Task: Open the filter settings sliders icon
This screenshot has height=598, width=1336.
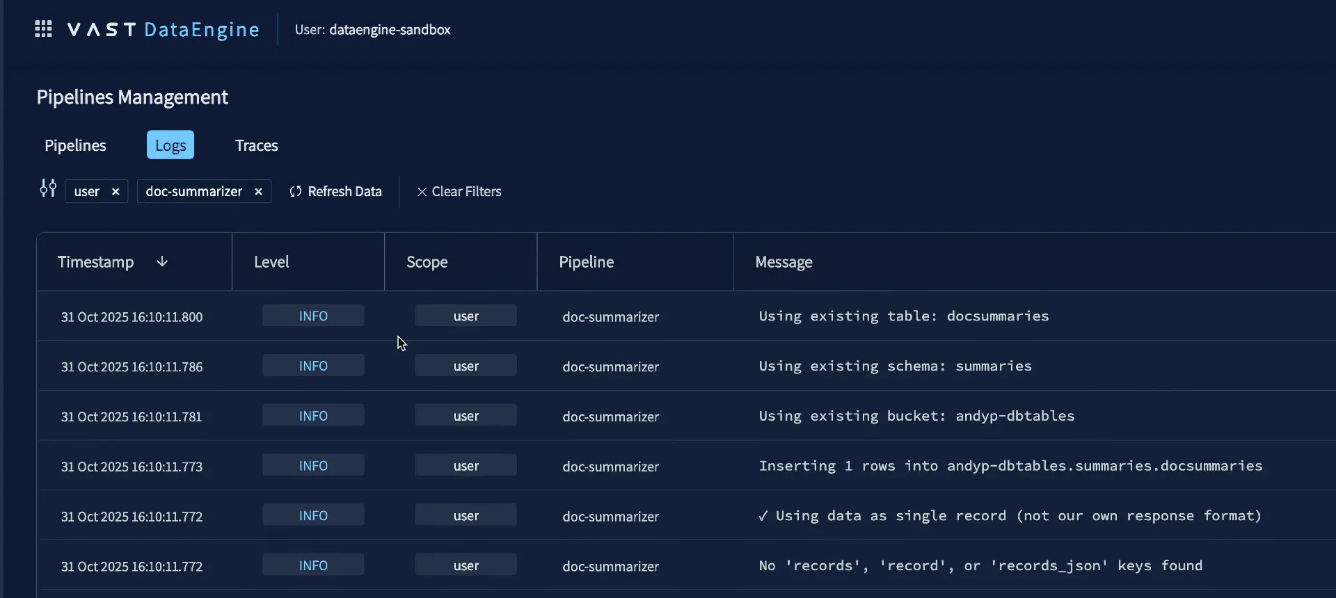Action: click(48, 188)
